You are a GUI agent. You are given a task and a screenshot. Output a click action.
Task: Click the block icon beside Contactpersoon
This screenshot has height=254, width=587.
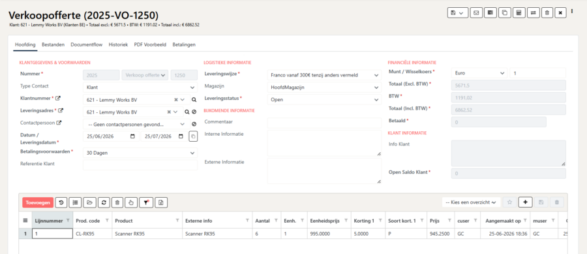[194, 124]
